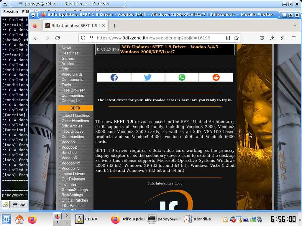Open the Klipper clipboard tray icon

(x=225, y=219)
